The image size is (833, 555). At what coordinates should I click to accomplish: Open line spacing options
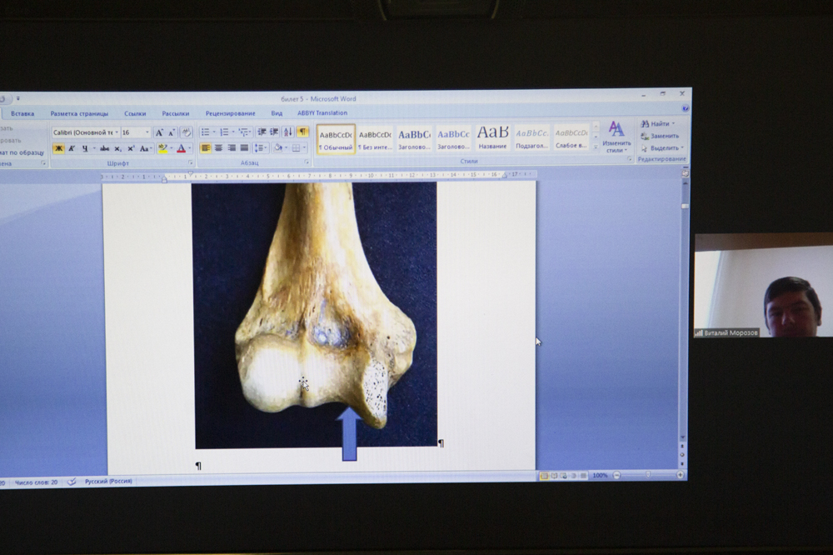tap(260, 147)
